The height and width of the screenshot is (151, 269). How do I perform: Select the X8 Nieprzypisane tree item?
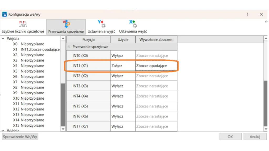pos(28,88)
